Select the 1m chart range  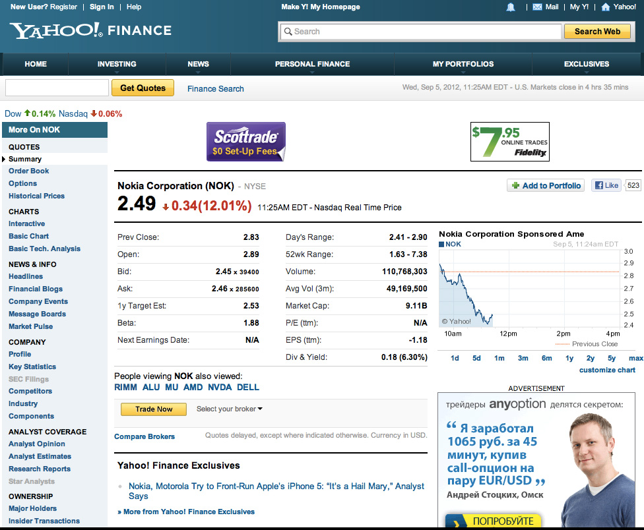click(x=499, y=358)
